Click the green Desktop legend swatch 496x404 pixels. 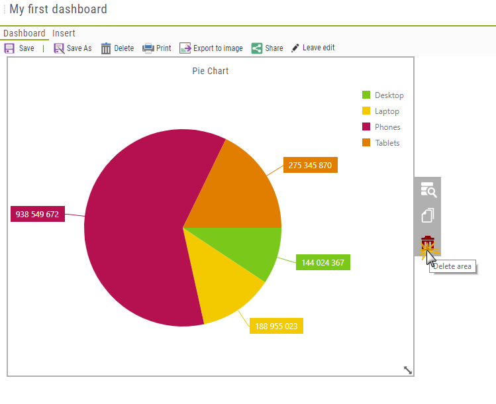pos(366,95)
